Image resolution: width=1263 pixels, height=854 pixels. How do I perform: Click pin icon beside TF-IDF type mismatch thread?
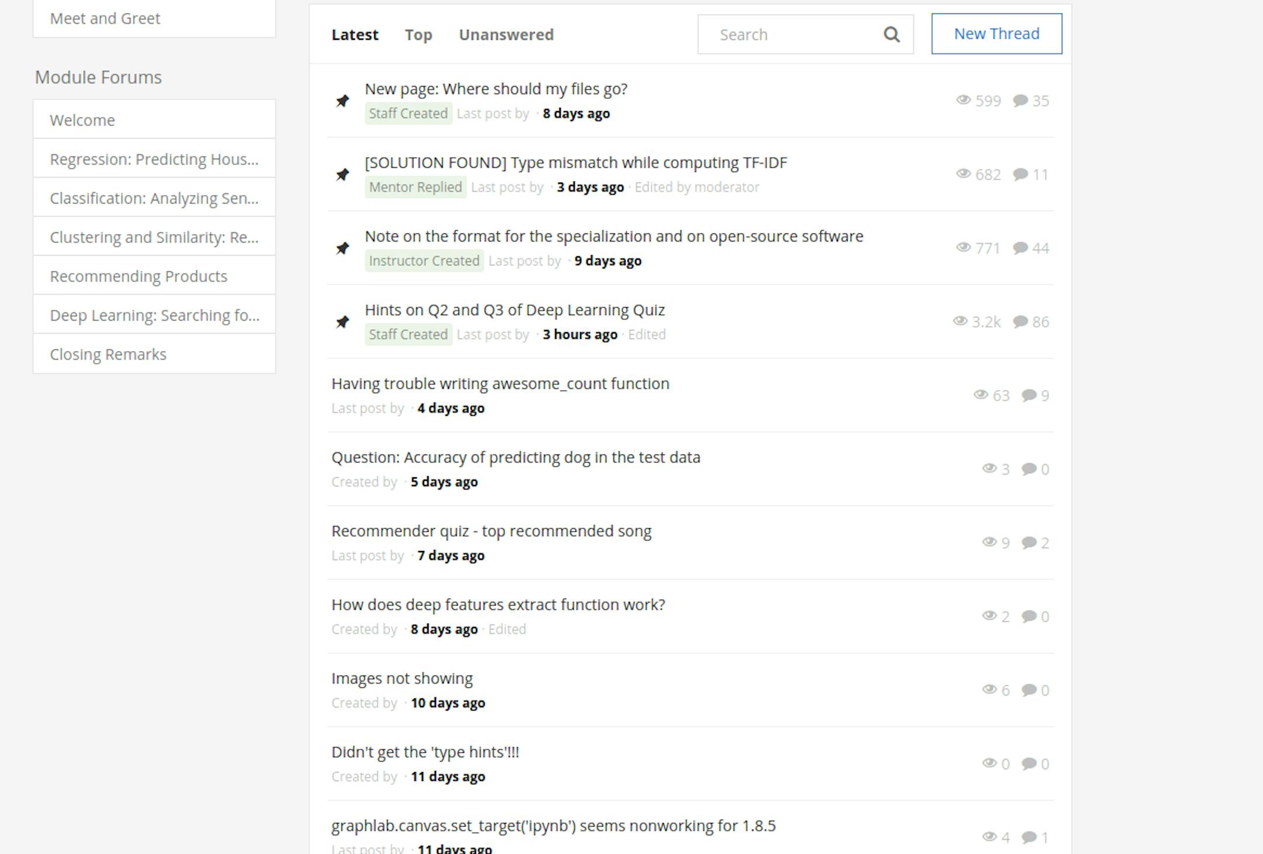[343, 174]
